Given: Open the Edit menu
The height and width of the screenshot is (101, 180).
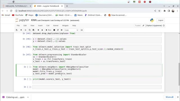Looking at the screenshot, I should 25,26.
